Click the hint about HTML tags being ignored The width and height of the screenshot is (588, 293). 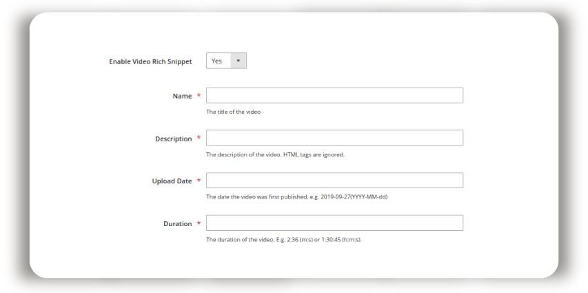pyautogui.click(x=275, y=154)
